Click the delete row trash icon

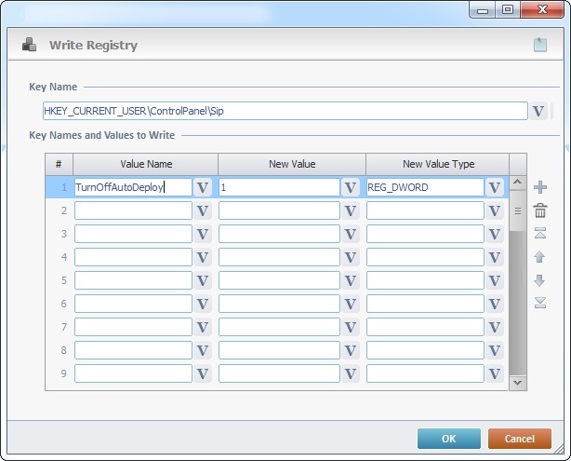(x=540, y=210)
